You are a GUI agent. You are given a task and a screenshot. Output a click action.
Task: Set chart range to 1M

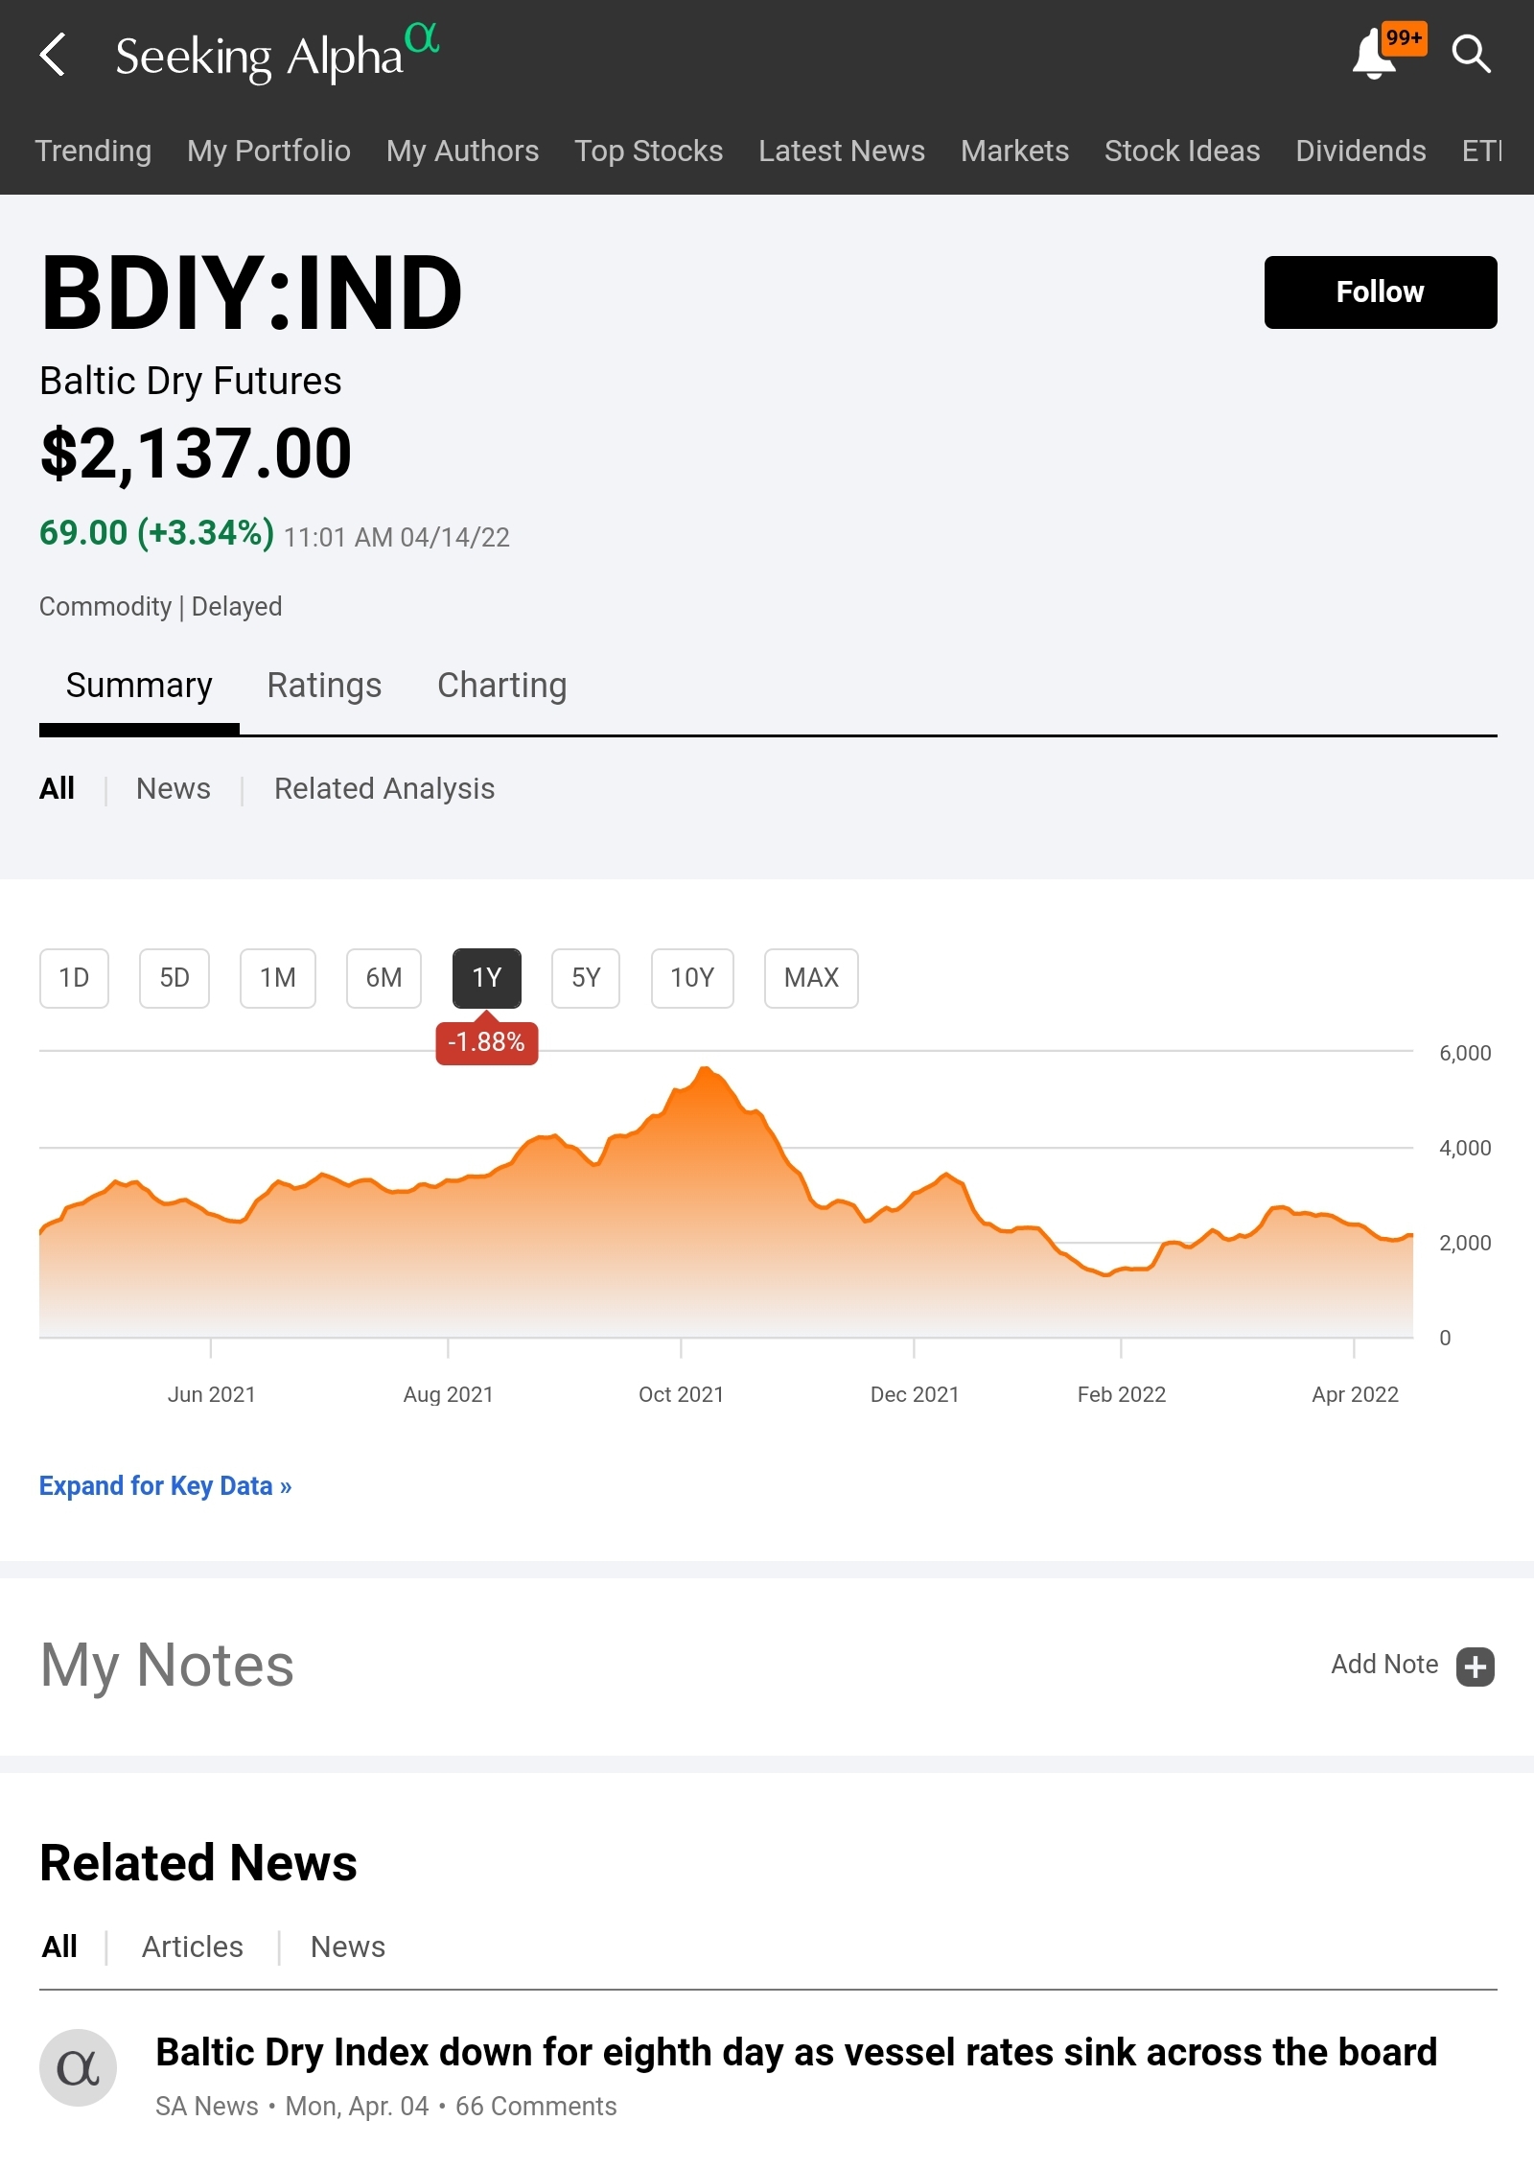tap(278, 978)
